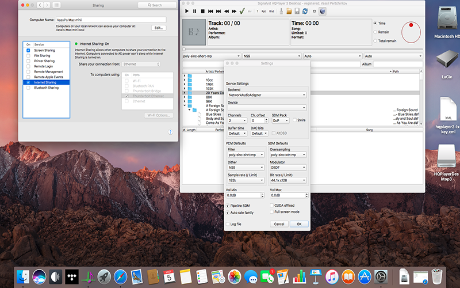Save playlist with floppy disk icon
This screenshot has height=288, width=460.
coord(297,11)
